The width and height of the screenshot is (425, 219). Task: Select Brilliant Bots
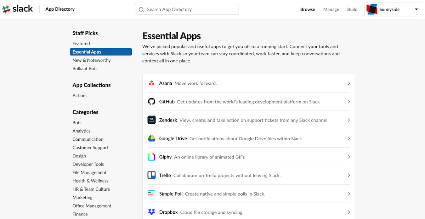click(x=85, y=69)
